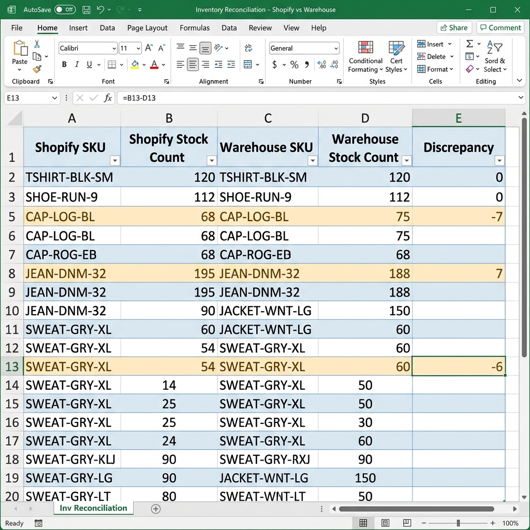Viewport: 530px width, 530px height.
Task: Select bottom align icon
Action: coord(205,48)
